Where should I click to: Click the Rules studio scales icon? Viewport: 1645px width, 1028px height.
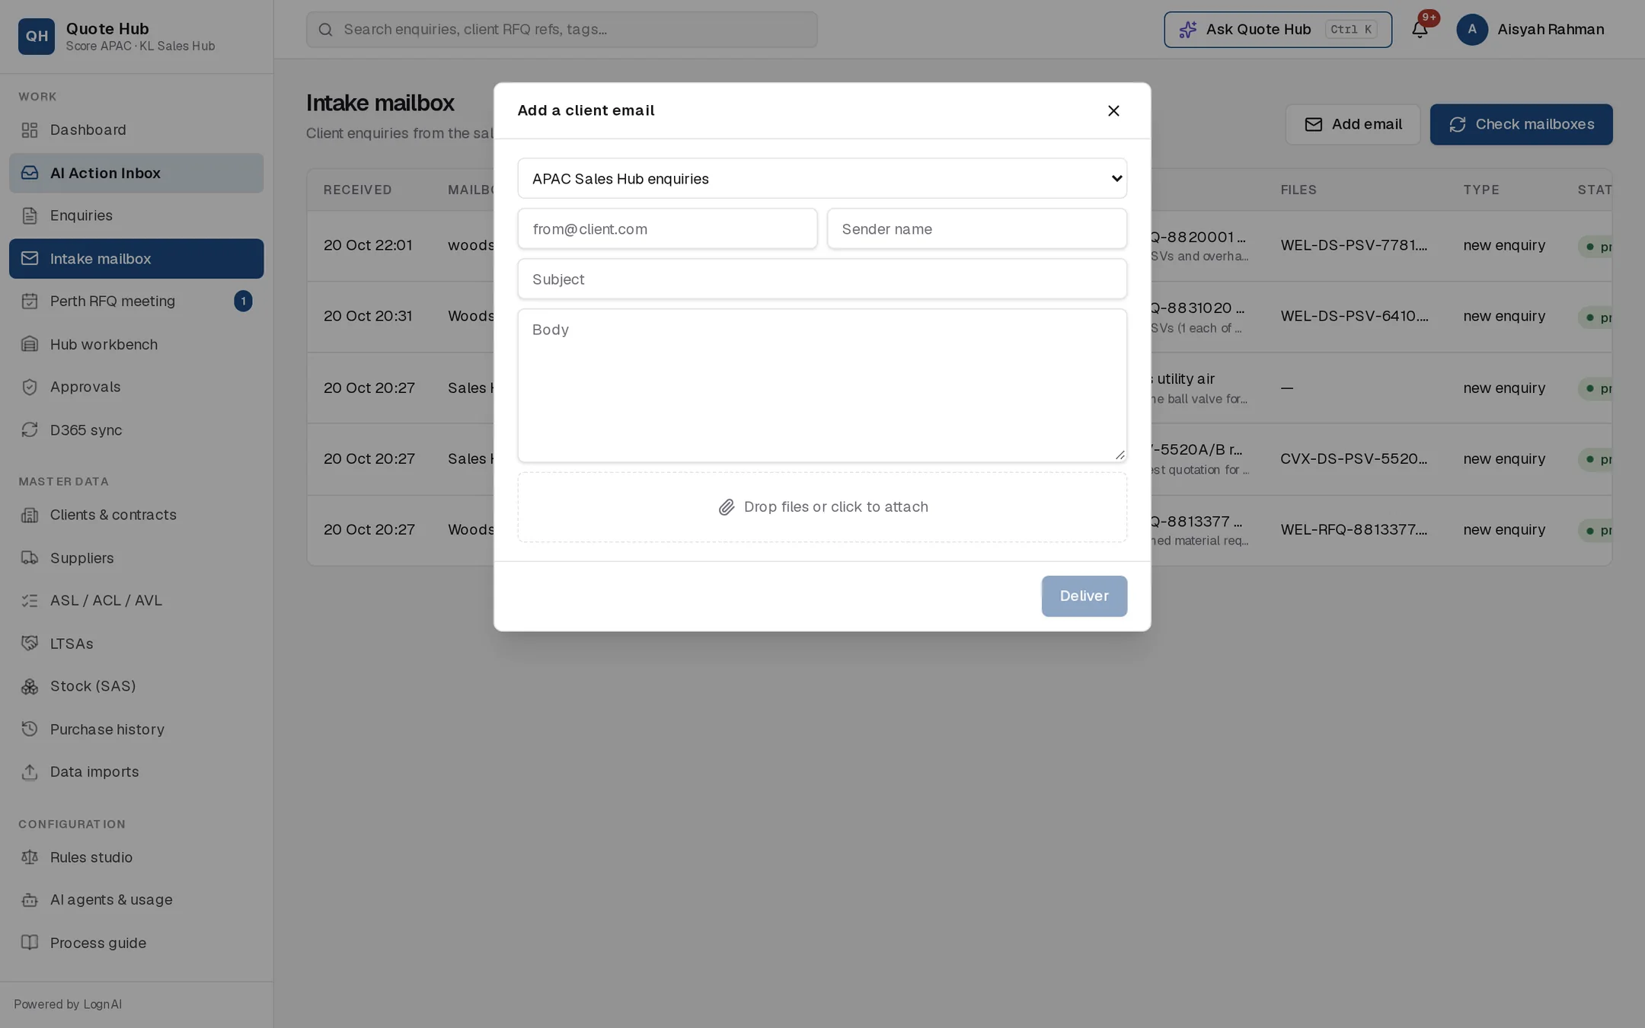pos(30,857)
